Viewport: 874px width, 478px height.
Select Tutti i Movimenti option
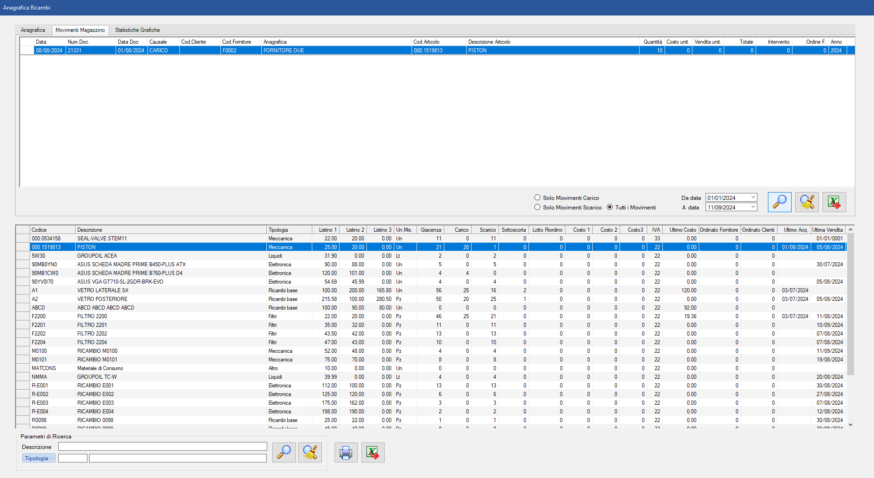610,207
